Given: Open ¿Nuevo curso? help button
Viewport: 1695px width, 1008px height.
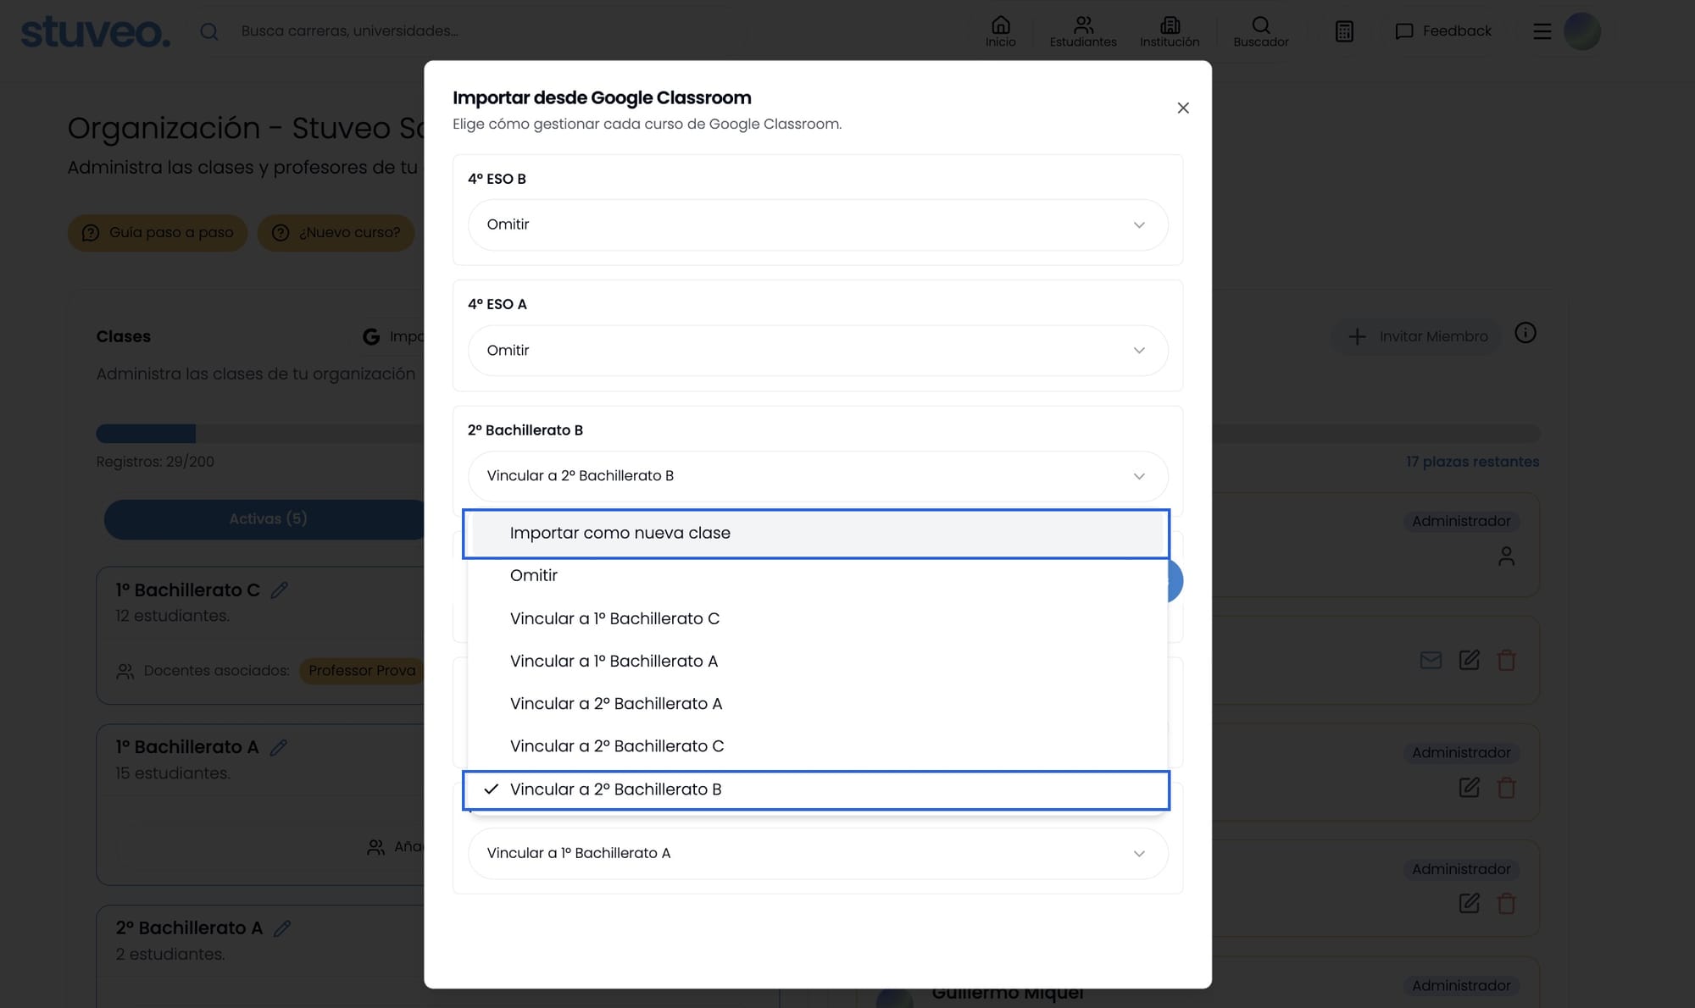Looking at the screenshot, I should click(336, 233).
